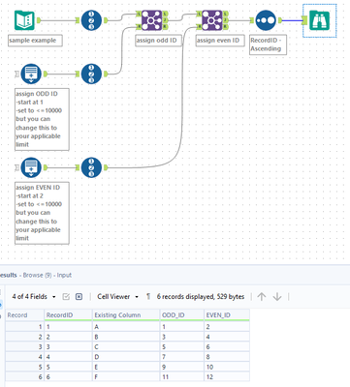Click the select all fields checkmark icon
Viewport: 350px width, 387px height.
click(x=66, y=297)
